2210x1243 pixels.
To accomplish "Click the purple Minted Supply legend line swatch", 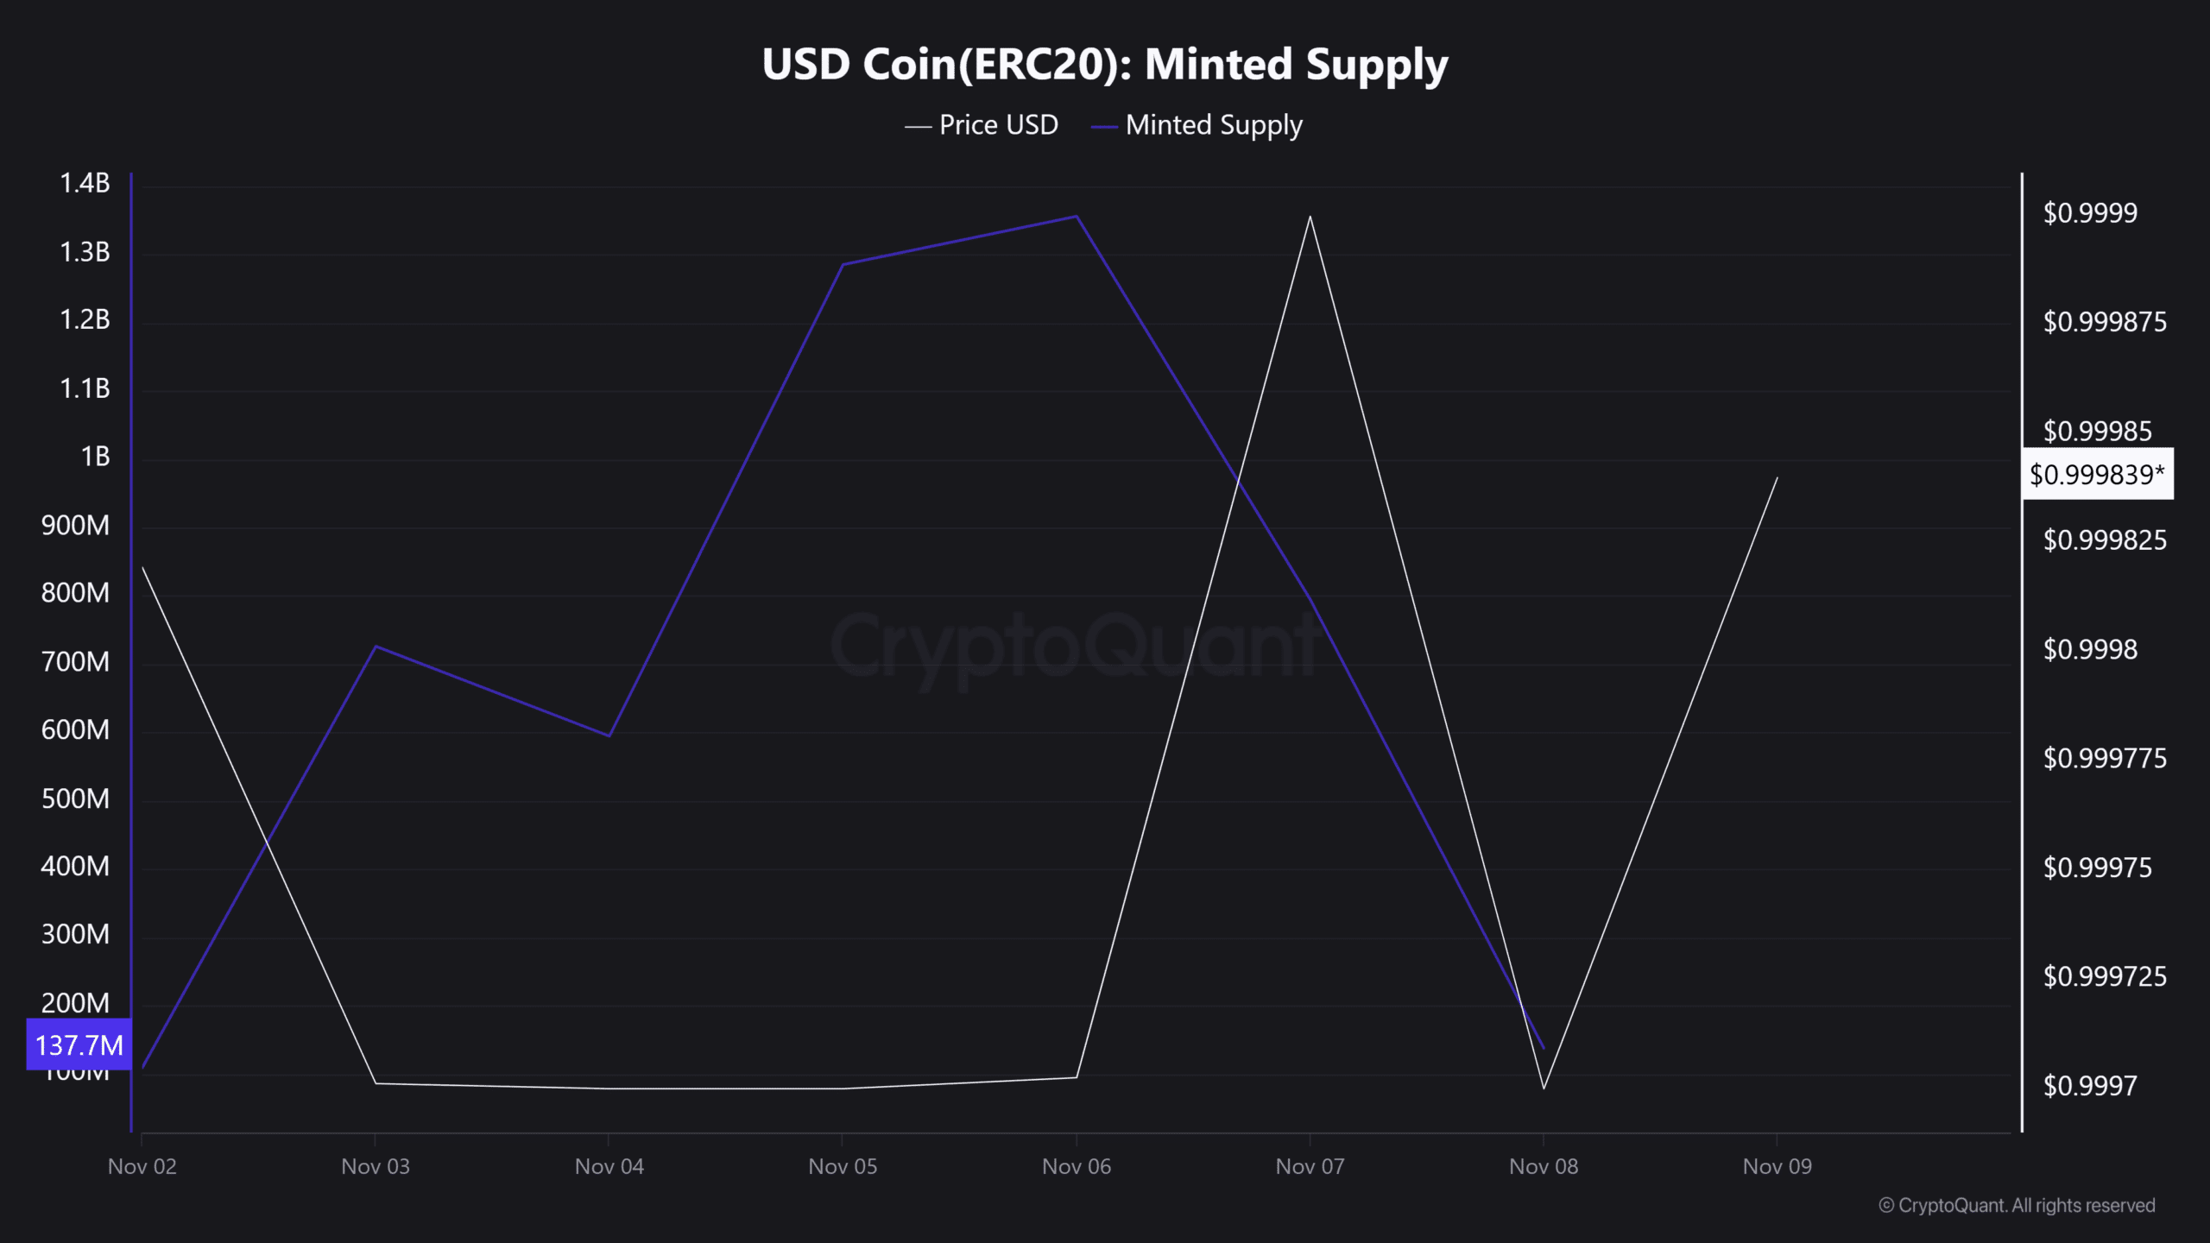I will tap(1104, 127).
